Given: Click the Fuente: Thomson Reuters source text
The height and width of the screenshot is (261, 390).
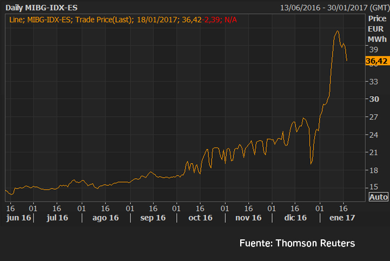Looking at the screenshot, I should 297,243.
